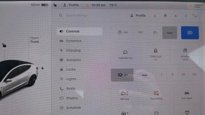Open the Mirrors adjustment control

[x=125, y=96]
